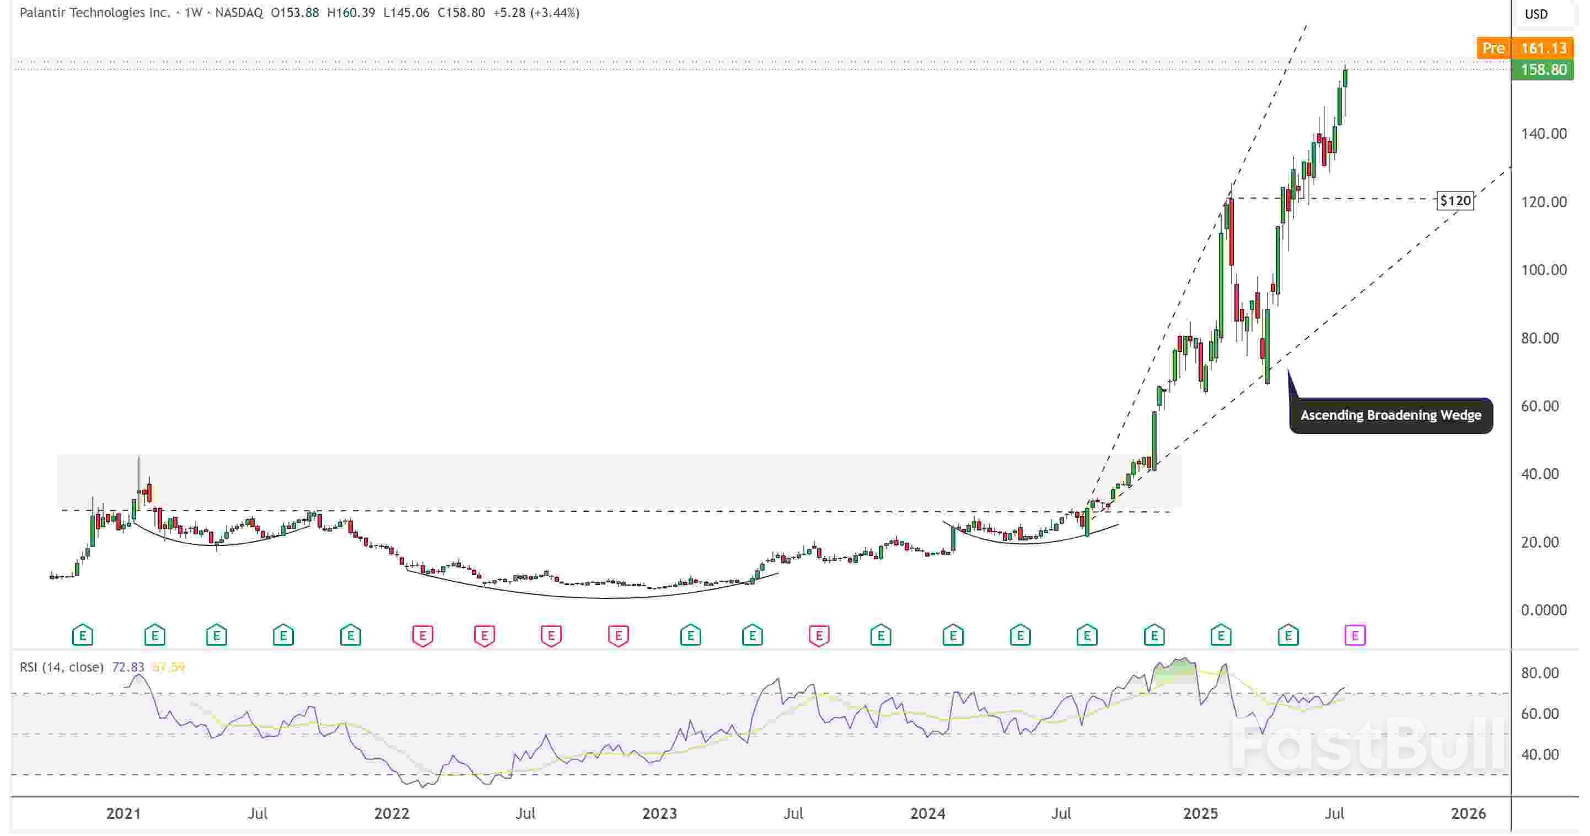Click the green earnings icon under Jul 2021

click(x=282, y=634)
